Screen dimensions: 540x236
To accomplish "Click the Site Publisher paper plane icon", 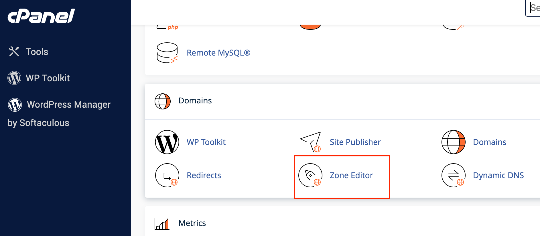I will tap(310, 142).
